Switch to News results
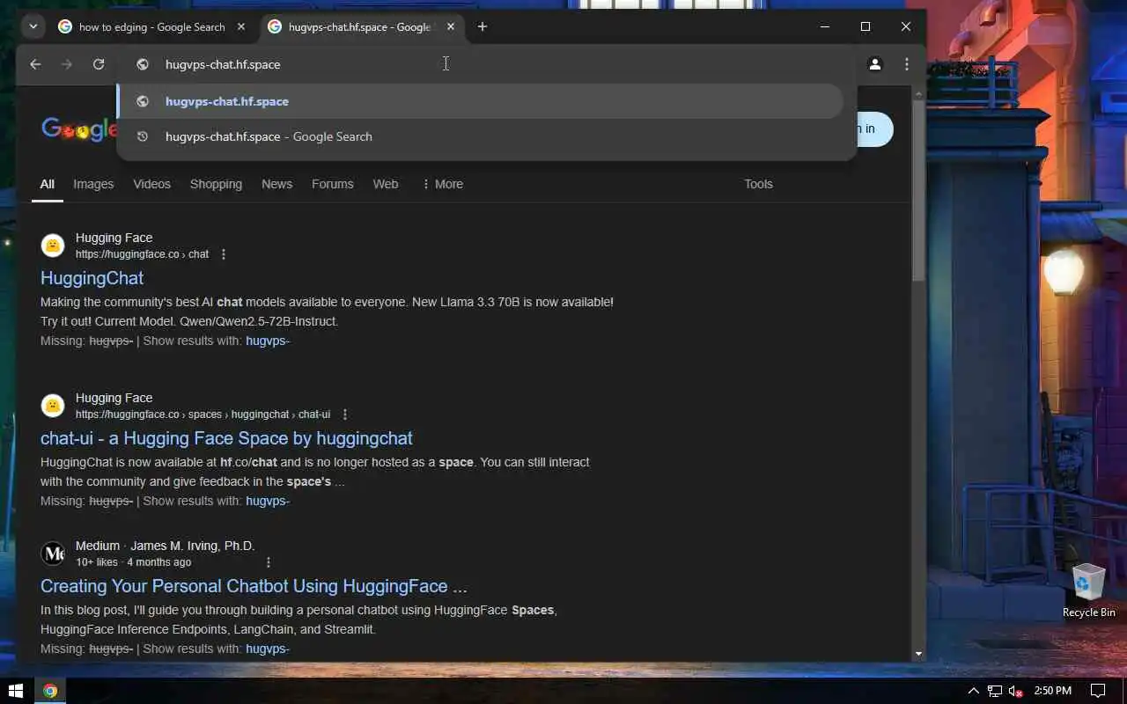This screenshot has width=1127, height=704. tap(276, 184)
